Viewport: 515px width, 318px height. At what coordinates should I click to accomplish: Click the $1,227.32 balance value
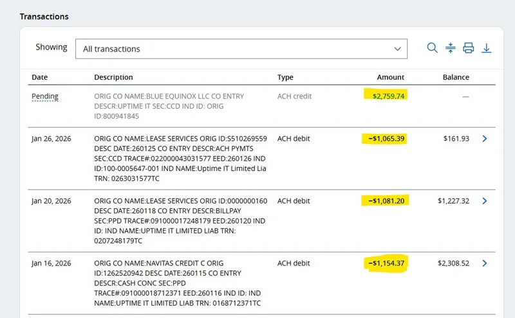coord(454,201)
